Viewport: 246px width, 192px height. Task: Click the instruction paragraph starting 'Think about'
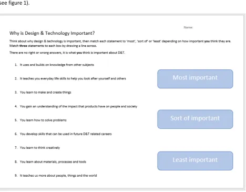[120, 44]
